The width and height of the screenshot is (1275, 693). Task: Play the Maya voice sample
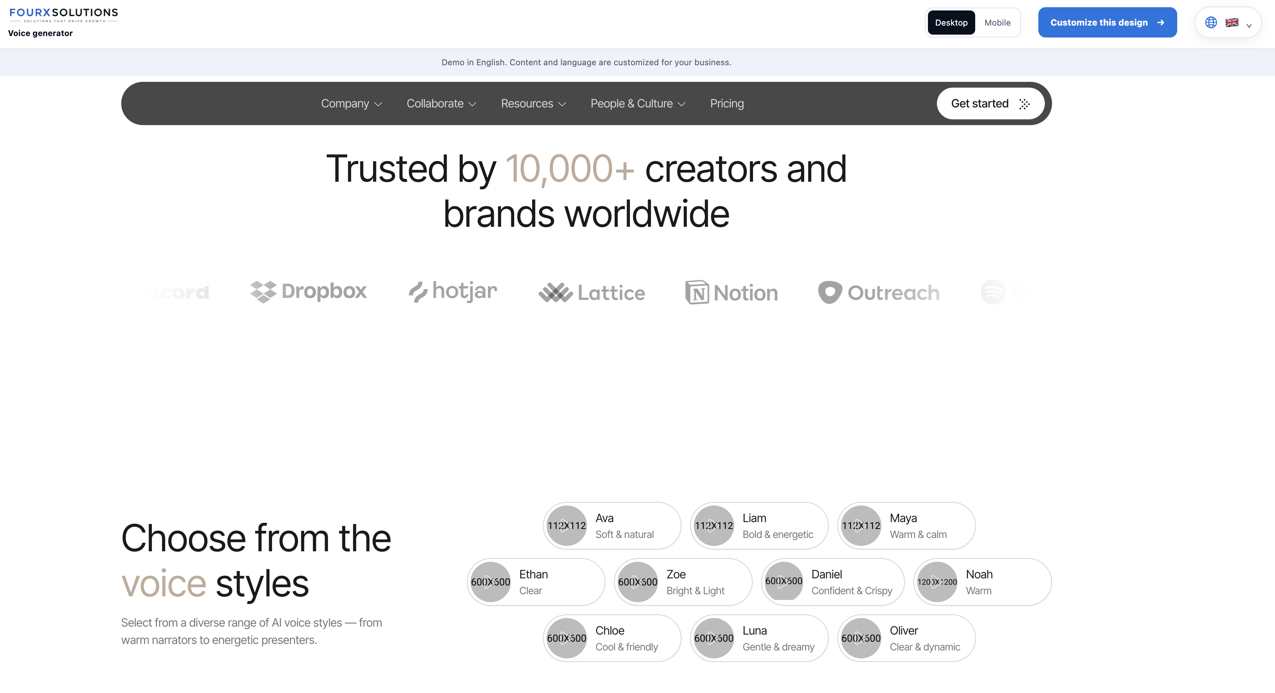click(861, 526)
